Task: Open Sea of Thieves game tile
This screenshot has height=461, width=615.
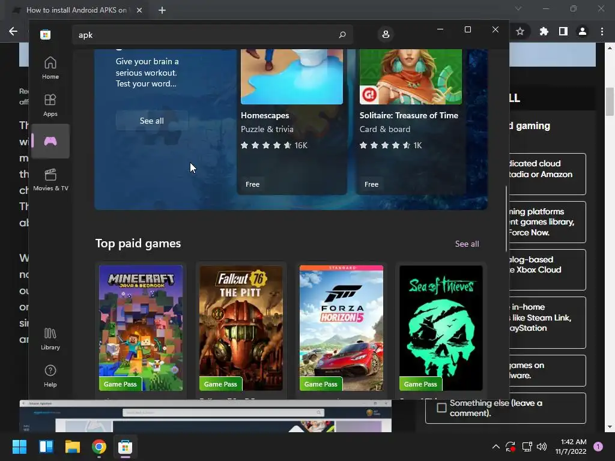Action: 441,328
